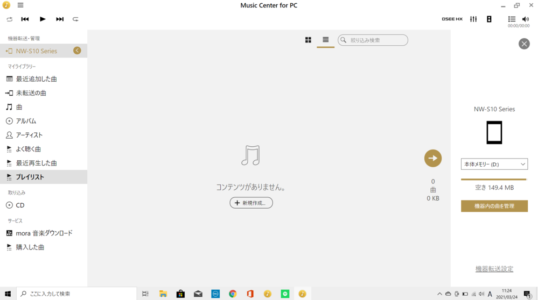Image resolution: width=538 pixels, height=300 pixels.
Task: Click the active Music Center taskbar icon
Action: [x=302, y=294]
